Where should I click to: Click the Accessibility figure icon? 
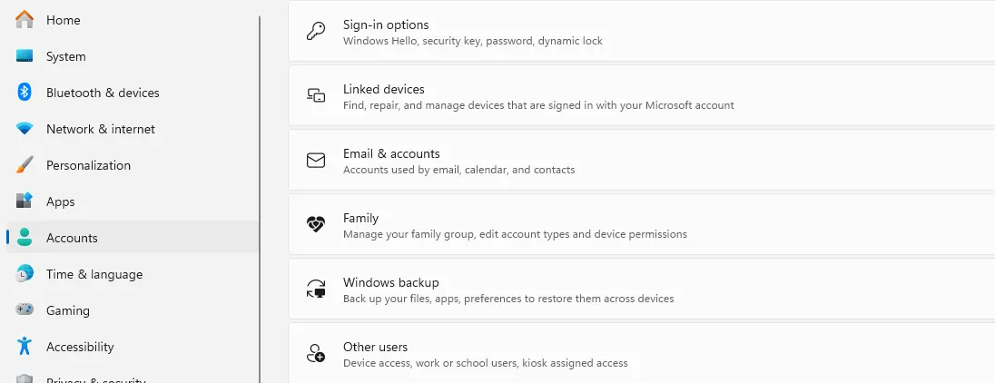coord(25,347)
